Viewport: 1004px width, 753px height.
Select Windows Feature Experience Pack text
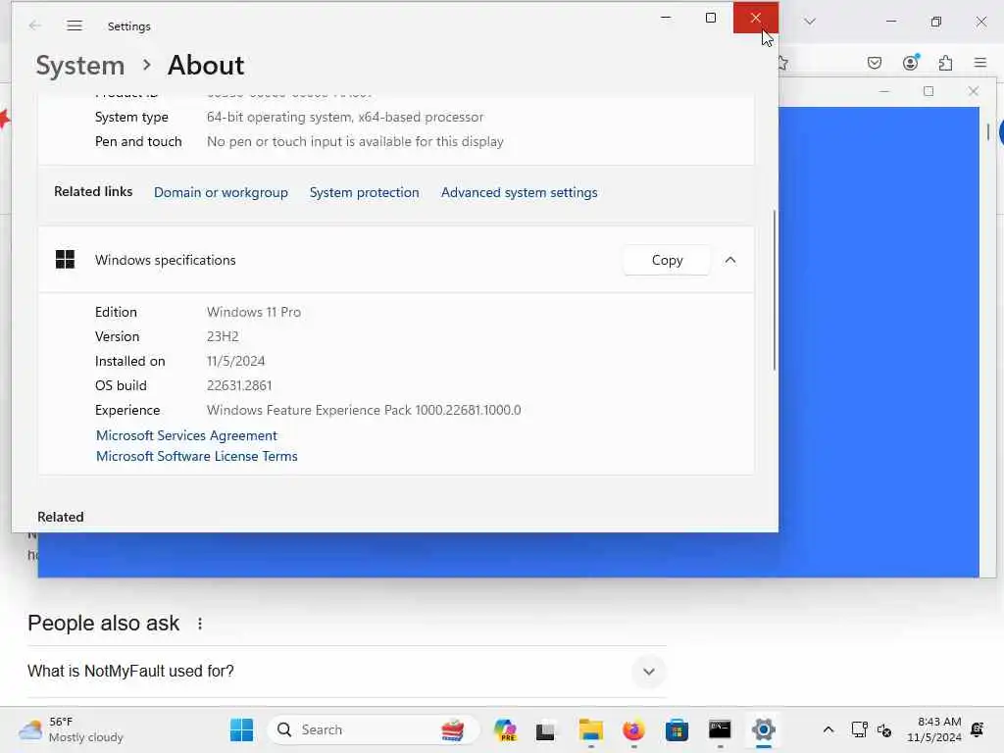click(x=364, y=410)
